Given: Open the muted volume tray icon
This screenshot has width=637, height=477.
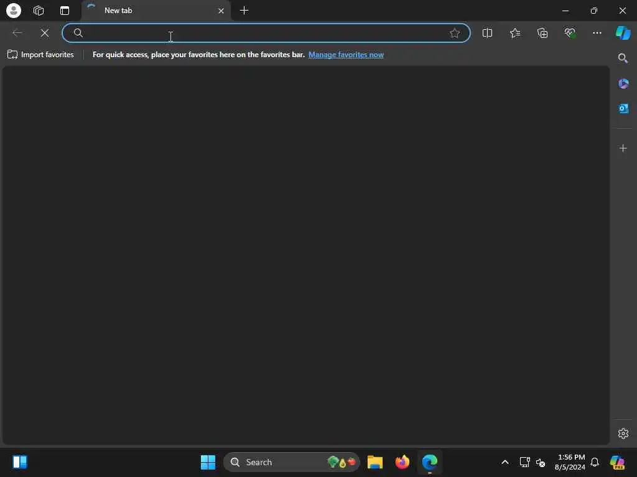Looking at the screenshot, I should point(541,462).
